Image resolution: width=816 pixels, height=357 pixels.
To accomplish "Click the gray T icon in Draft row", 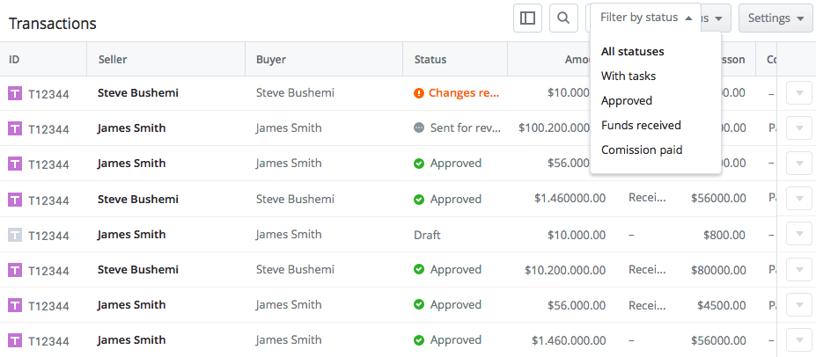I will tap(15, 235).
